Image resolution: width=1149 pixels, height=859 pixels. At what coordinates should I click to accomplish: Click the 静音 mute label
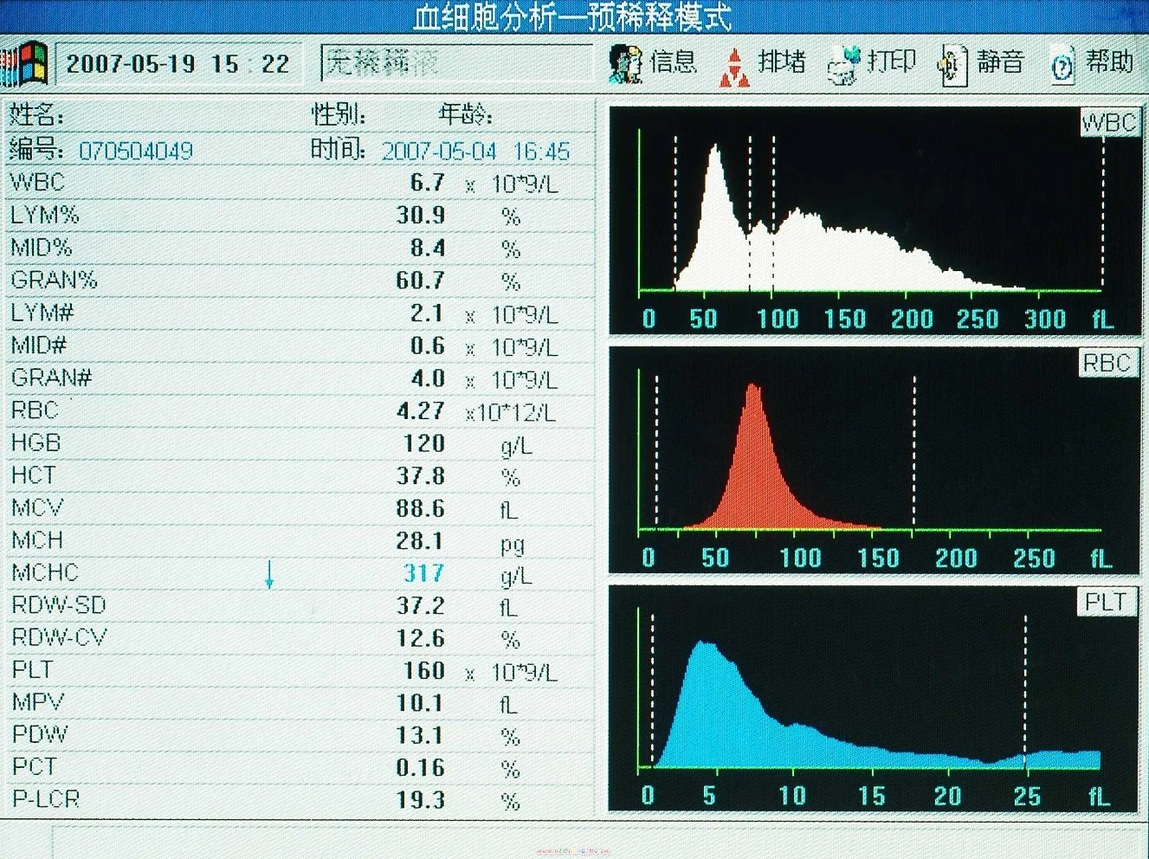pos(1000,61)
